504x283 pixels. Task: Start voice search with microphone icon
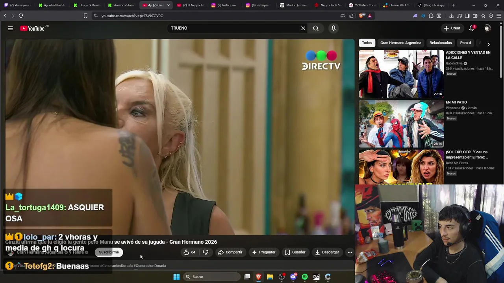(334, 28)
